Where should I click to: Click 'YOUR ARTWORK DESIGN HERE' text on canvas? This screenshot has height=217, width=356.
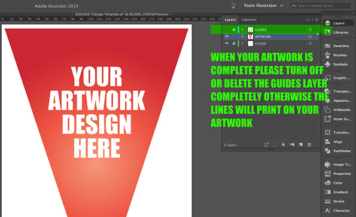pos(97,112)
